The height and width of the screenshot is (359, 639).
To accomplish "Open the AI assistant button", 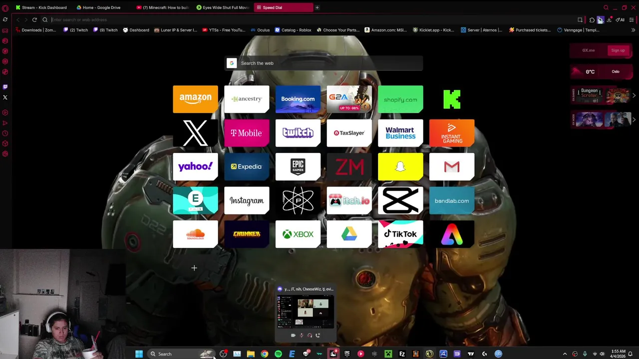I will tap(621, 20).
